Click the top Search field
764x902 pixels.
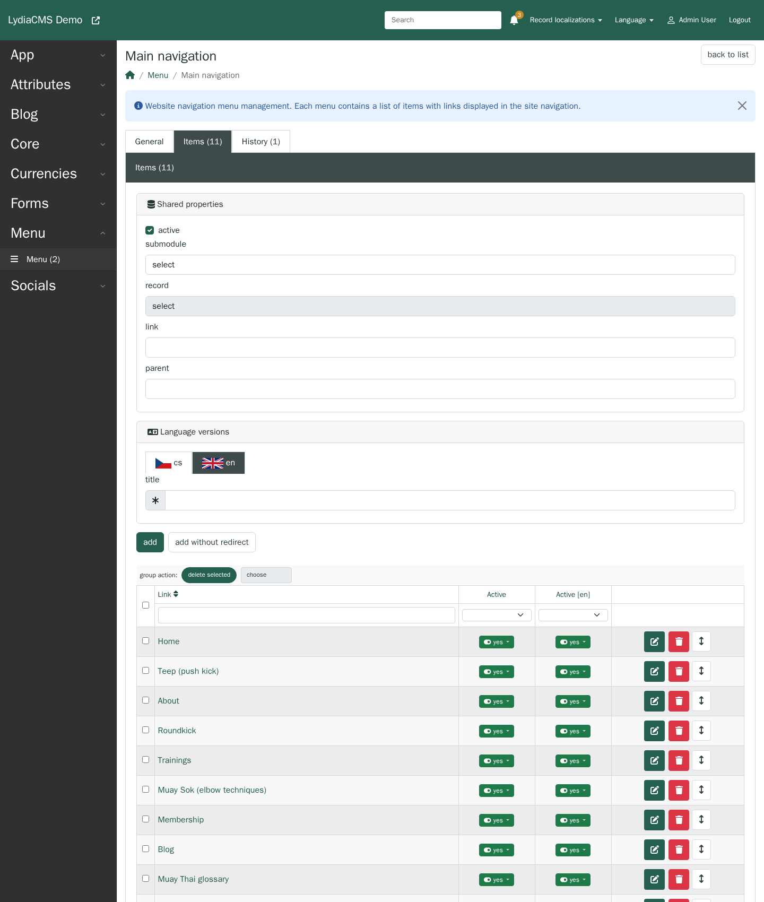tap(443, 20)
